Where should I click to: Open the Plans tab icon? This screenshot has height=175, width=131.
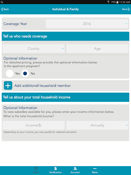coord(36,169)
